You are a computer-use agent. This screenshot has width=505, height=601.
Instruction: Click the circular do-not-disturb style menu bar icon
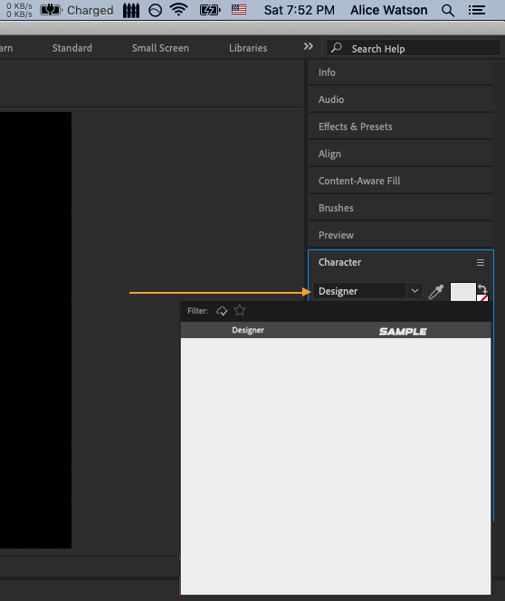155,10
